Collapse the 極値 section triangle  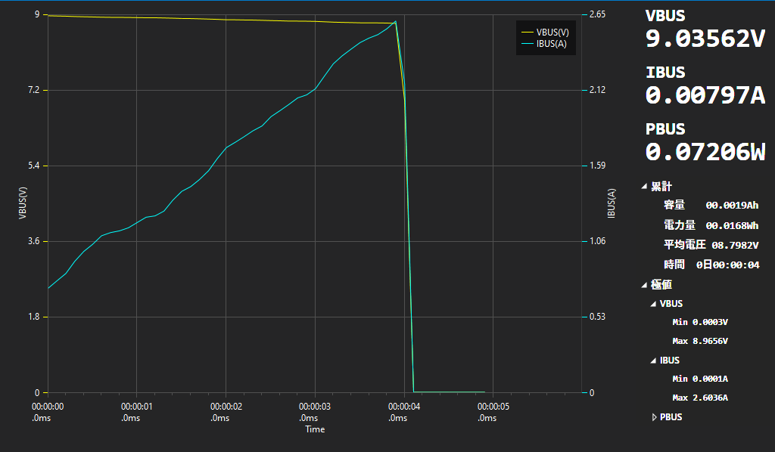(x=644, y=285)
